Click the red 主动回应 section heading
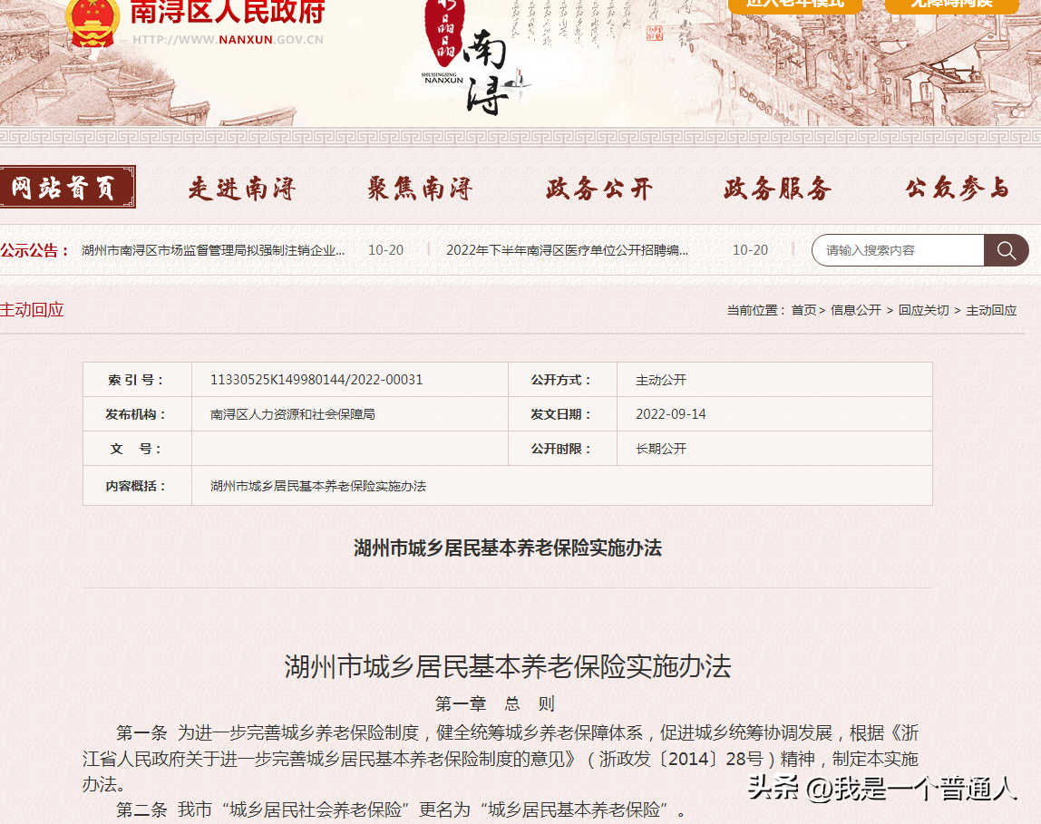 pos(33,310)
